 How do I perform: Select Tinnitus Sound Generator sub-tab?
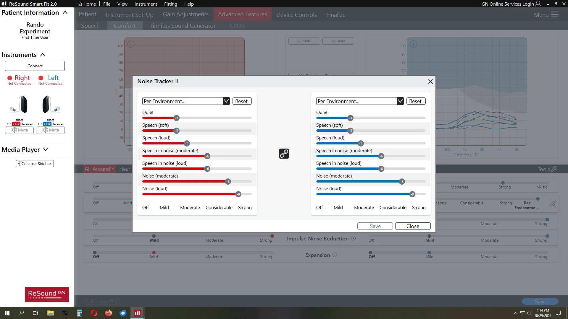pos(183,26)
